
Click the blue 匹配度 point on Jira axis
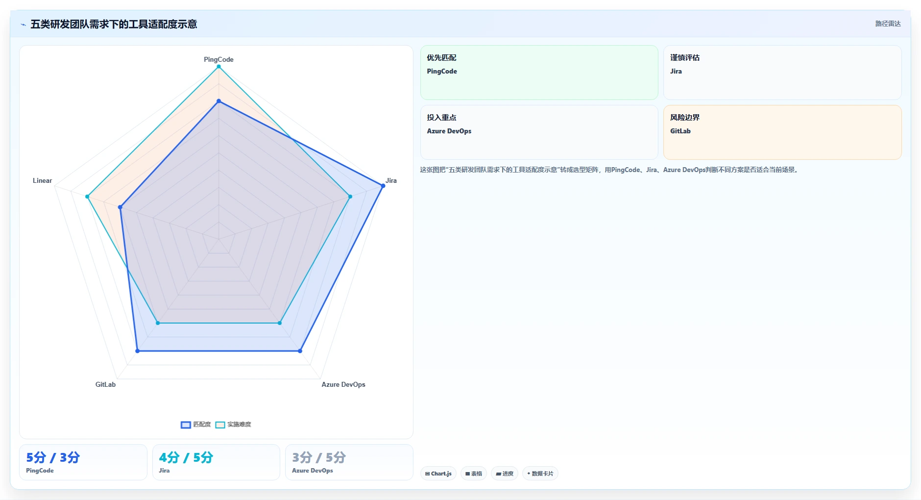click(x=383, y=186)
